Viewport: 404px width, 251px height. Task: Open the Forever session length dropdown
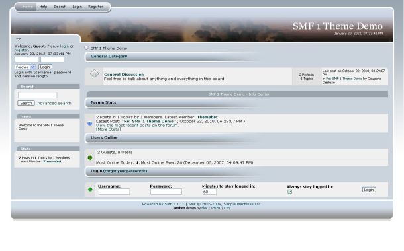[x=25, y=67]
